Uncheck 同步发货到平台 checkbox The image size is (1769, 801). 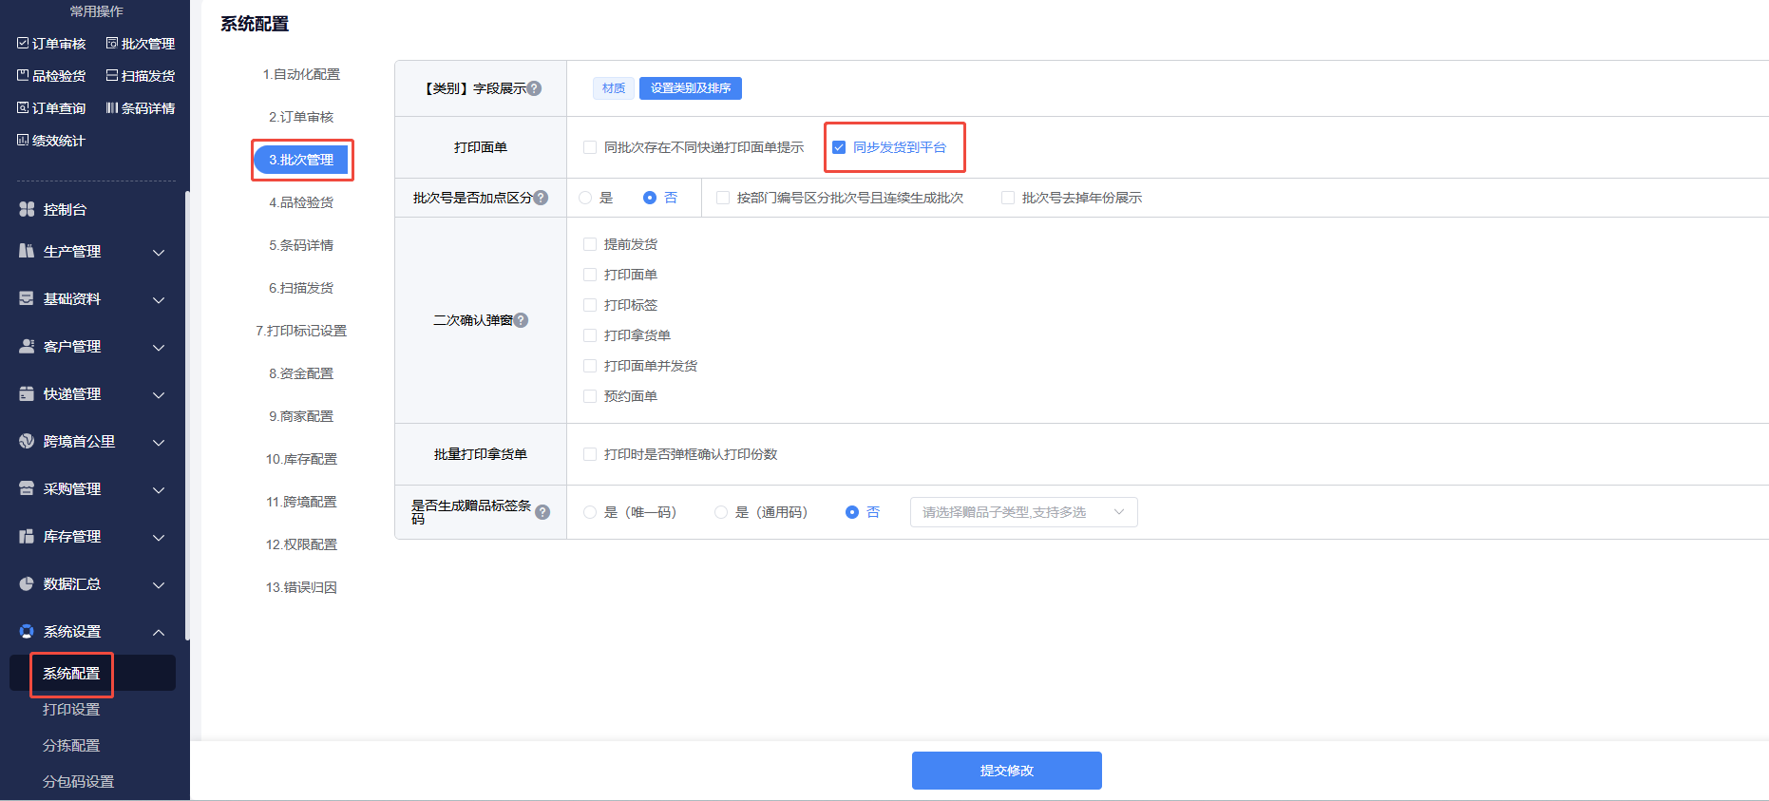839,147
